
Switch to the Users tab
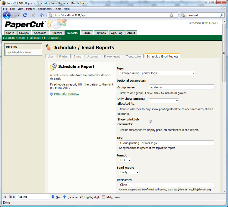(x=10, y=33)
